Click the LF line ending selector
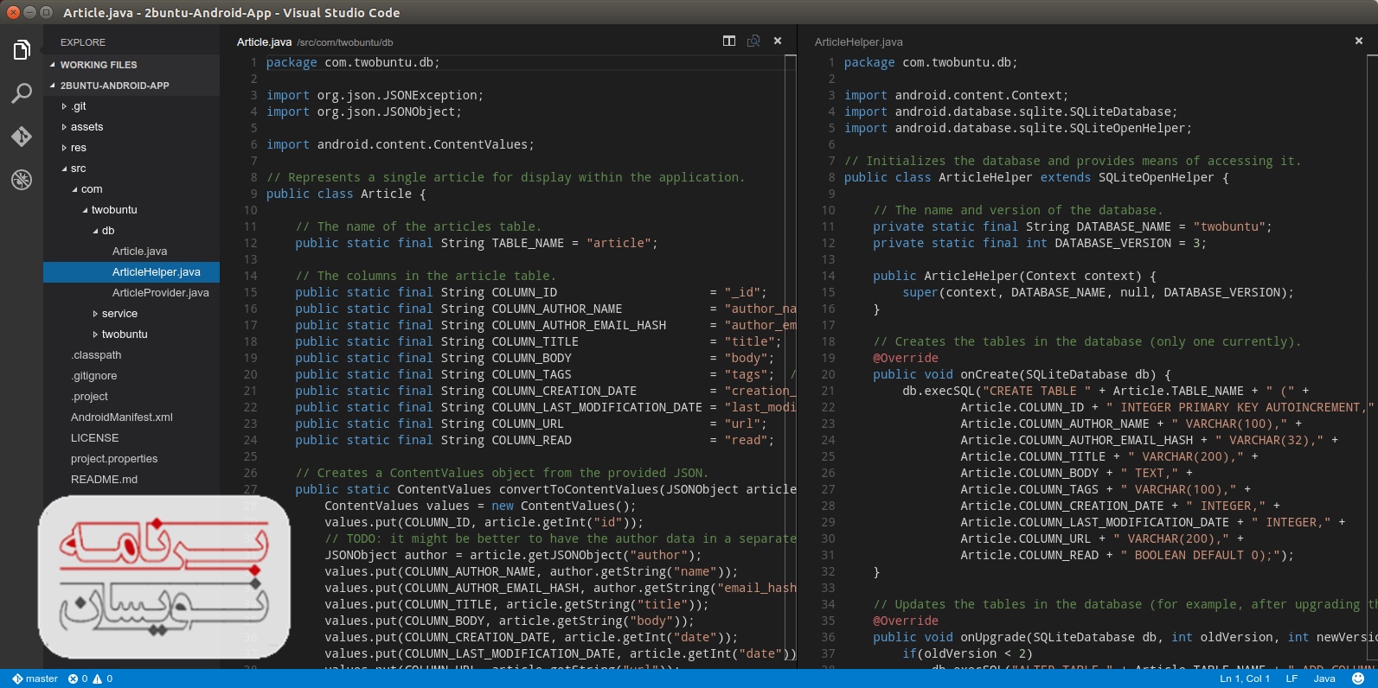This screenshot has width=1378, height=688. 1291,678
